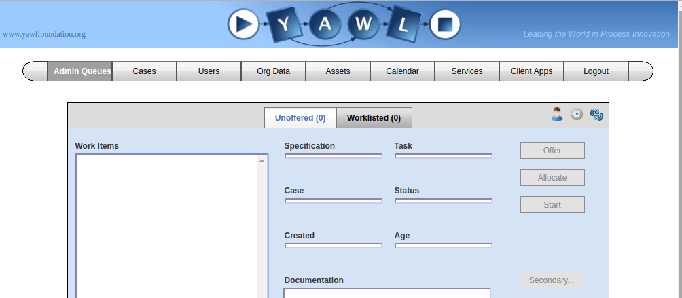Click the clock icon in the queue header
The image size is (682, 298).
click(576, 114)
